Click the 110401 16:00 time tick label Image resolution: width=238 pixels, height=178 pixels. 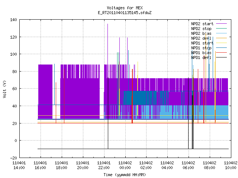[40, 165]
